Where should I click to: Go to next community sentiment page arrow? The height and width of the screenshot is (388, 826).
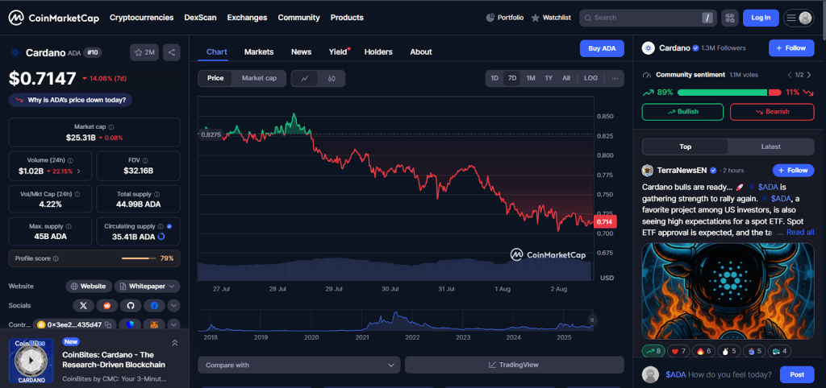tap(809, 75)
